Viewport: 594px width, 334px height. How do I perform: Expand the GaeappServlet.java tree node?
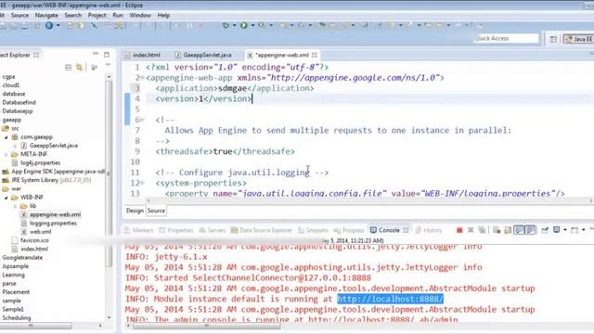coord(15,146)
